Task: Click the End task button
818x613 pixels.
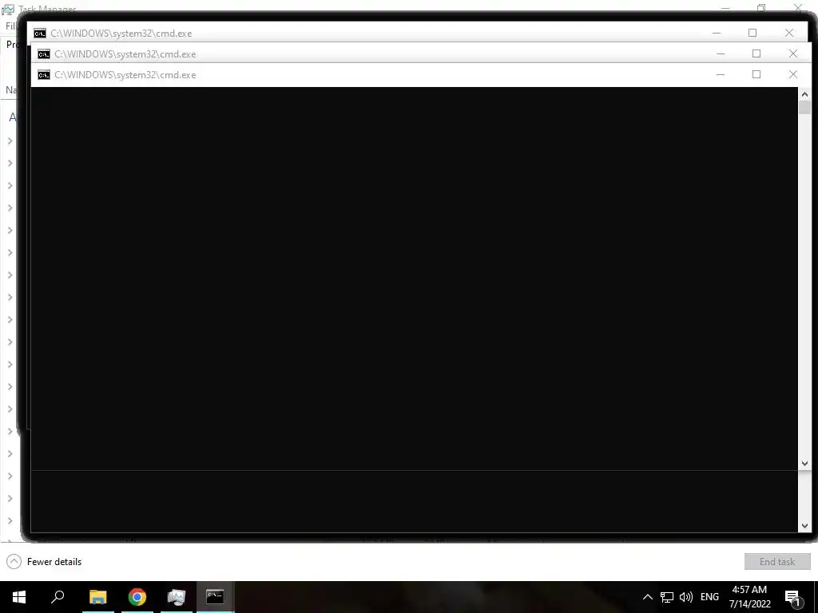Action: click(777, 561)
